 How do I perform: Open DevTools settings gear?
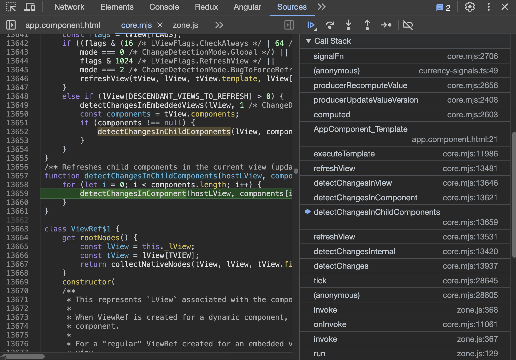470,7
